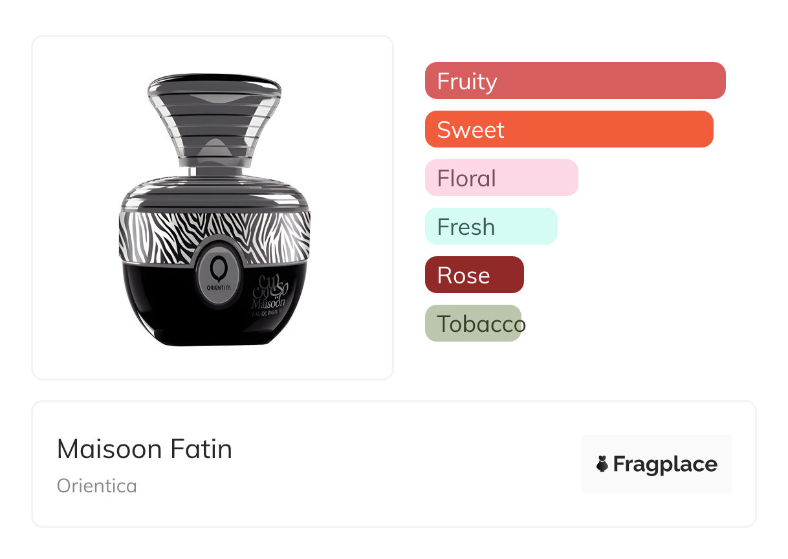Viewport: 788px width, 559px height.
Task: Click the zebra-pattern band on bottle
Action: (x=162, y=236)
